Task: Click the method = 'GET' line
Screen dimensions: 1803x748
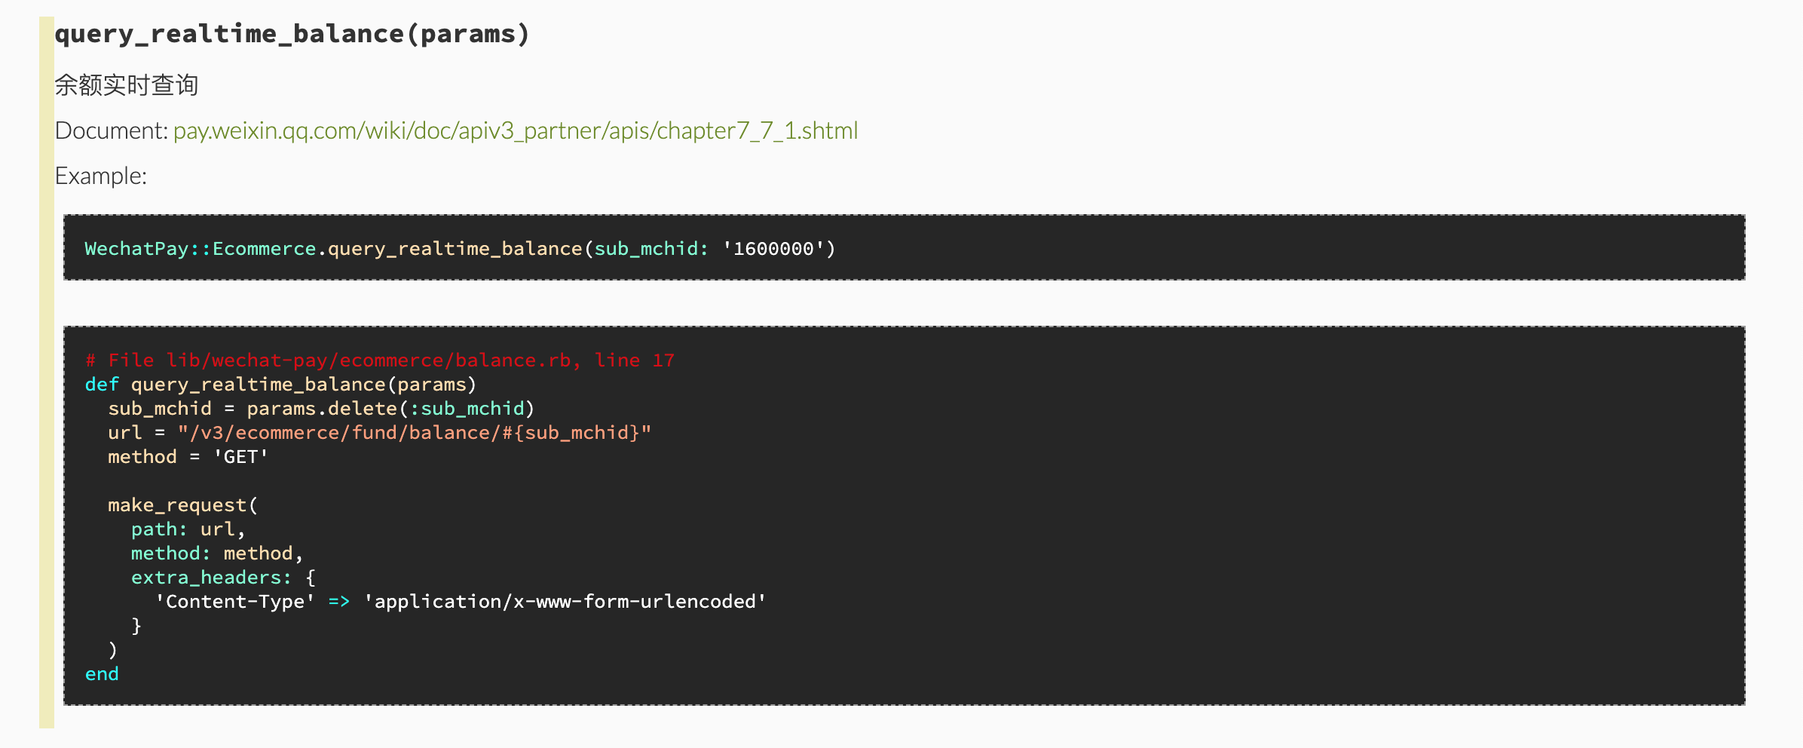Action: tap(188, 457)
